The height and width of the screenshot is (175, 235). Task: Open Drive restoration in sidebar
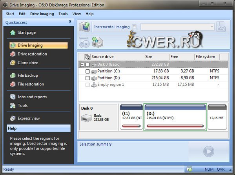point(29,54)
